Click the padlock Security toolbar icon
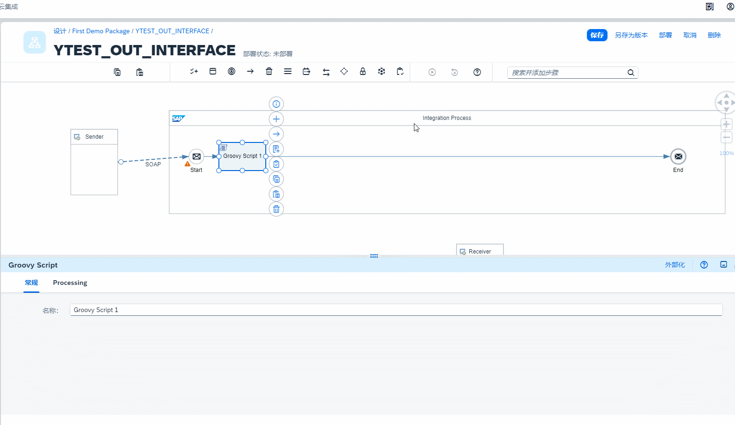This screenshot has width=735, height=425. pyautogui.click(x=363, y=72)
